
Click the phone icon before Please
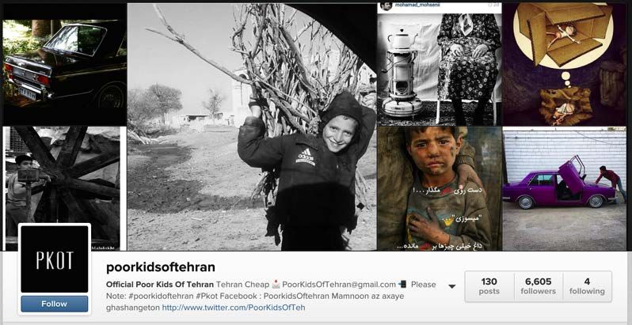pyautogui.click(x=402, y=285)
